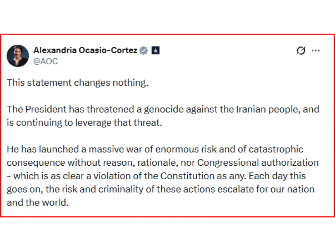This screenshot has width=335, height=251.
Task: Open the @AOC handle link
Action: point(46,61)
